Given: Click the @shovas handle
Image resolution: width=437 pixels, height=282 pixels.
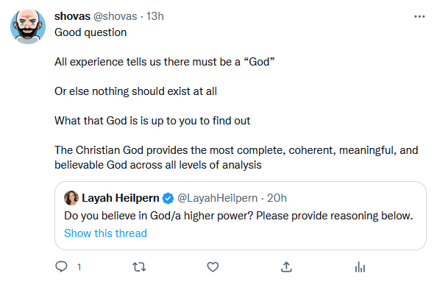Looking at the screenshot, I should [115, 16].
